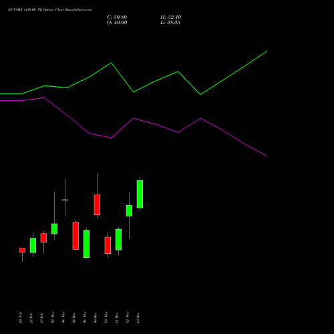Click the doji candle for 04 Mar
Viewport: 334px width, 334px height.
[x=65, y=200]
